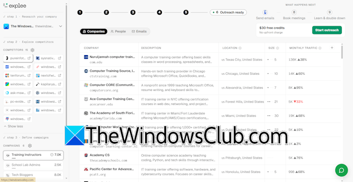
Task: Click the table vertical scrollbar
Action: [x=342, y=52]
